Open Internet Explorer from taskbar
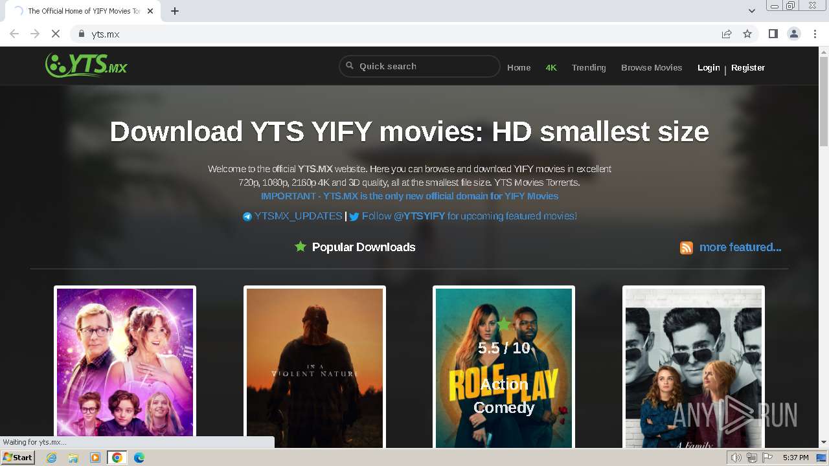The width and height of the screenshot is (829, 466). (52, 458)
